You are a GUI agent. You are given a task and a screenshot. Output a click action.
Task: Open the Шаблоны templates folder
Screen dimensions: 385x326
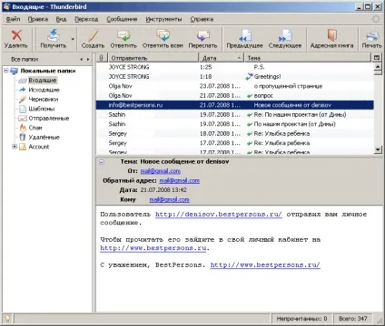point(42,109)
